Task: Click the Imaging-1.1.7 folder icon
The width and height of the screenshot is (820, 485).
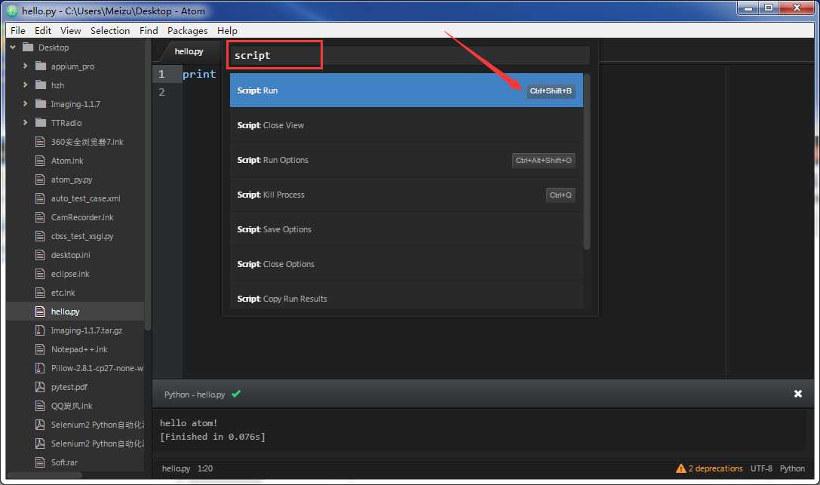Action: tap(40, 103)
